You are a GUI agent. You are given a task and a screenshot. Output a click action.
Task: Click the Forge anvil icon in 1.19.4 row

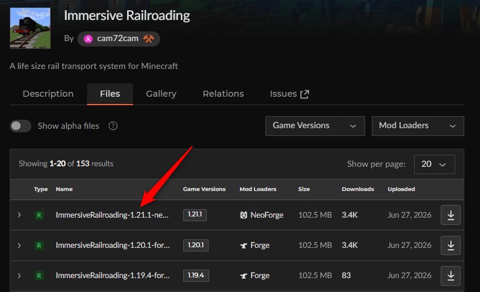click(244, 276)
